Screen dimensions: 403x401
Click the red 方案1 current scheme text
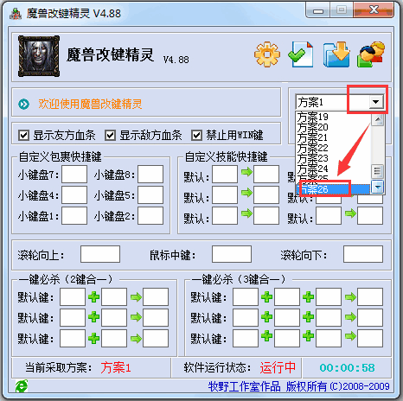[x=116, y=368]
